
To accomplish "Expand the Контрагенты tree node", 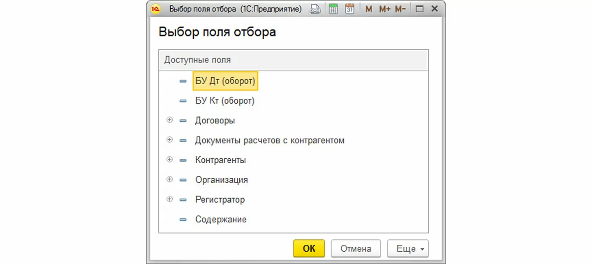I will (170, 159).
